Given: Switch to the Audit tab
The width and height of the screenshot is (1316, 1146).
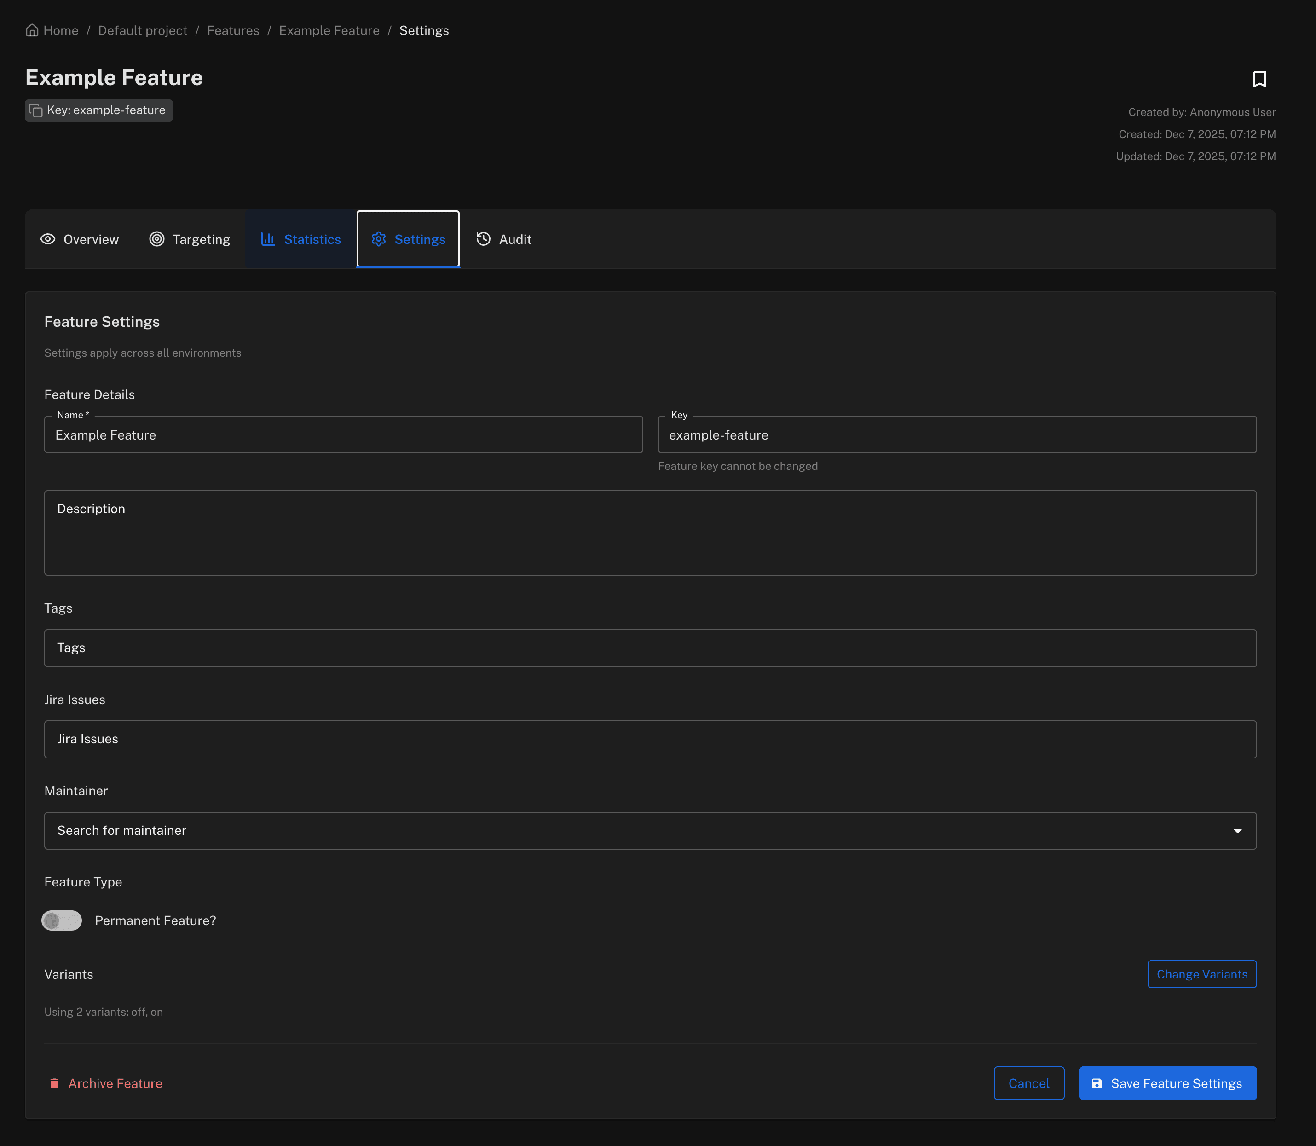Looking at the screenshot, I should 504,238.
